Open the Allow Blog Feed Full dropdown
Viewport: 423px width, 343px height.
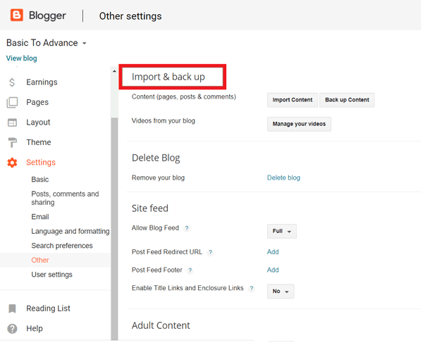[281, 231]
